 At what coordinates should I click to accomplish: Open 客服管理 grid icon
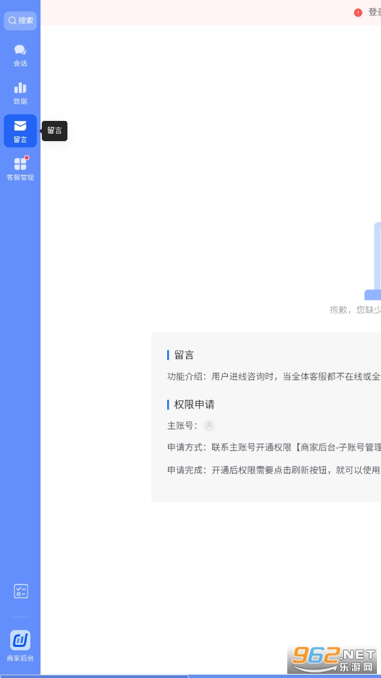(x=20, y=164)
